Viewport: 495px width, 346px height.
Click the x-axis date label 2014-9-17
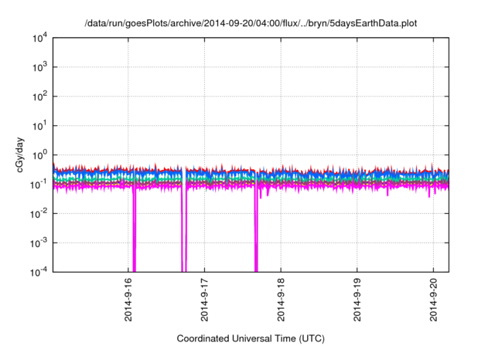click(204, 300)
